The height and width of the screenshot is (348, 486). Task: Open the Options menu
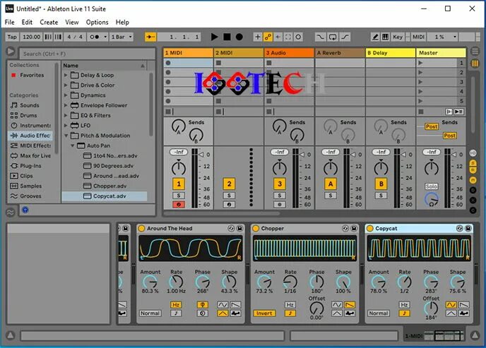click(x=97, y=23)
